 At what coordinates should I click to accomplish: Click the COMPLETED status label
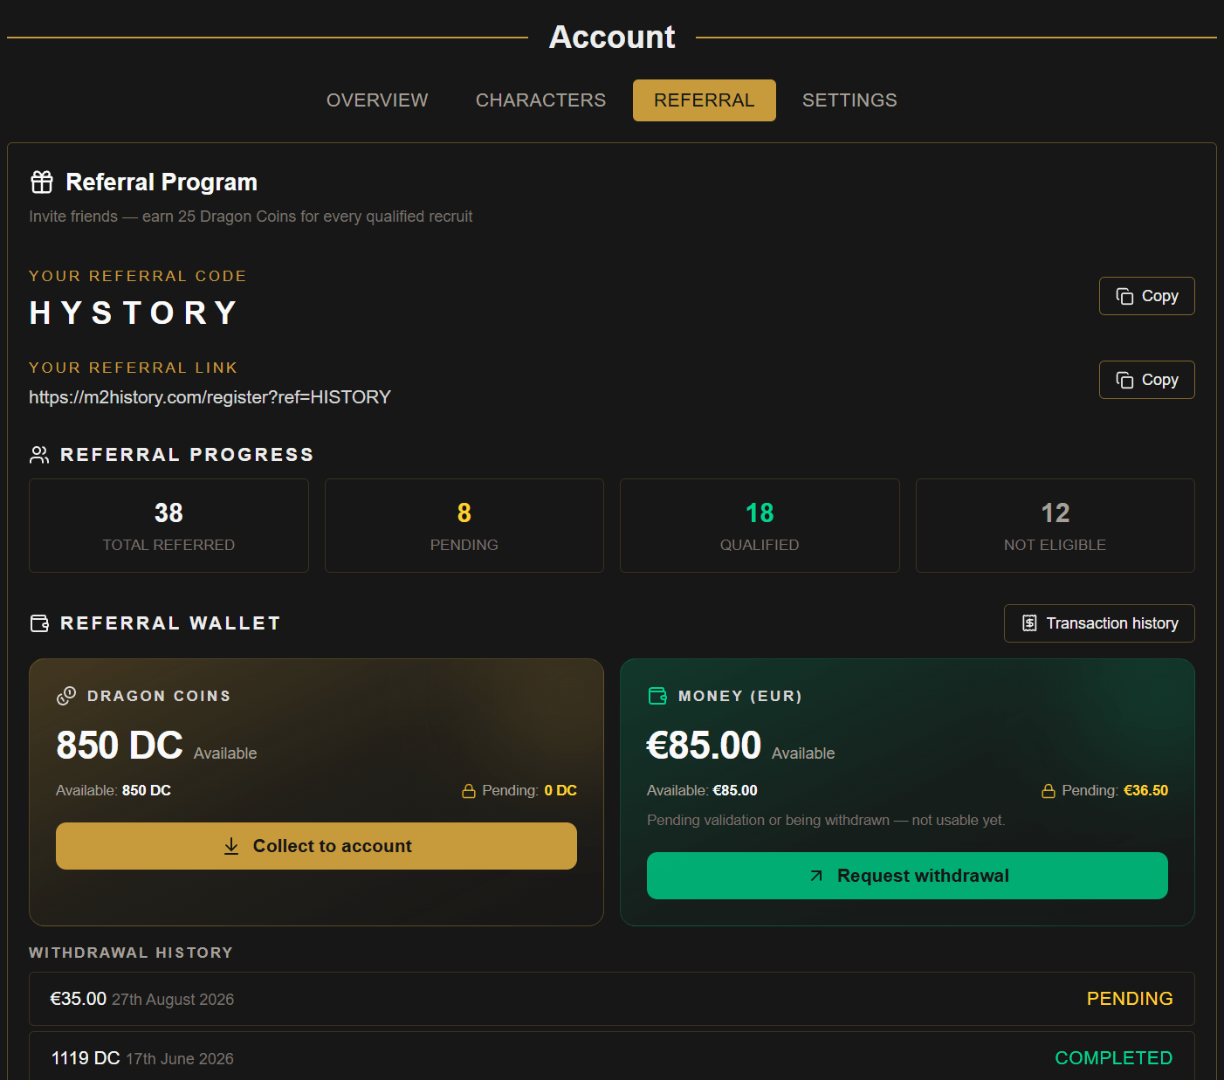click(1114, 1058)
